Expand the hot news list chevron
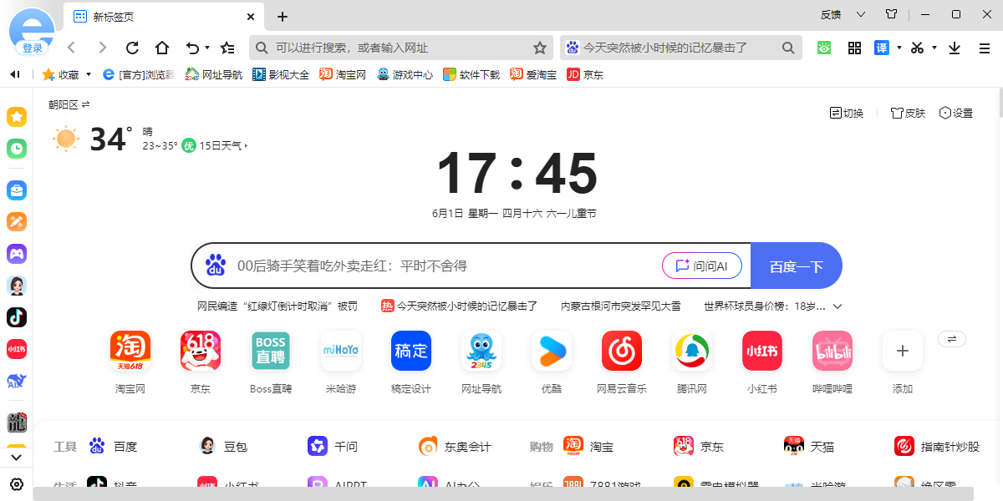 coord(838,306)
